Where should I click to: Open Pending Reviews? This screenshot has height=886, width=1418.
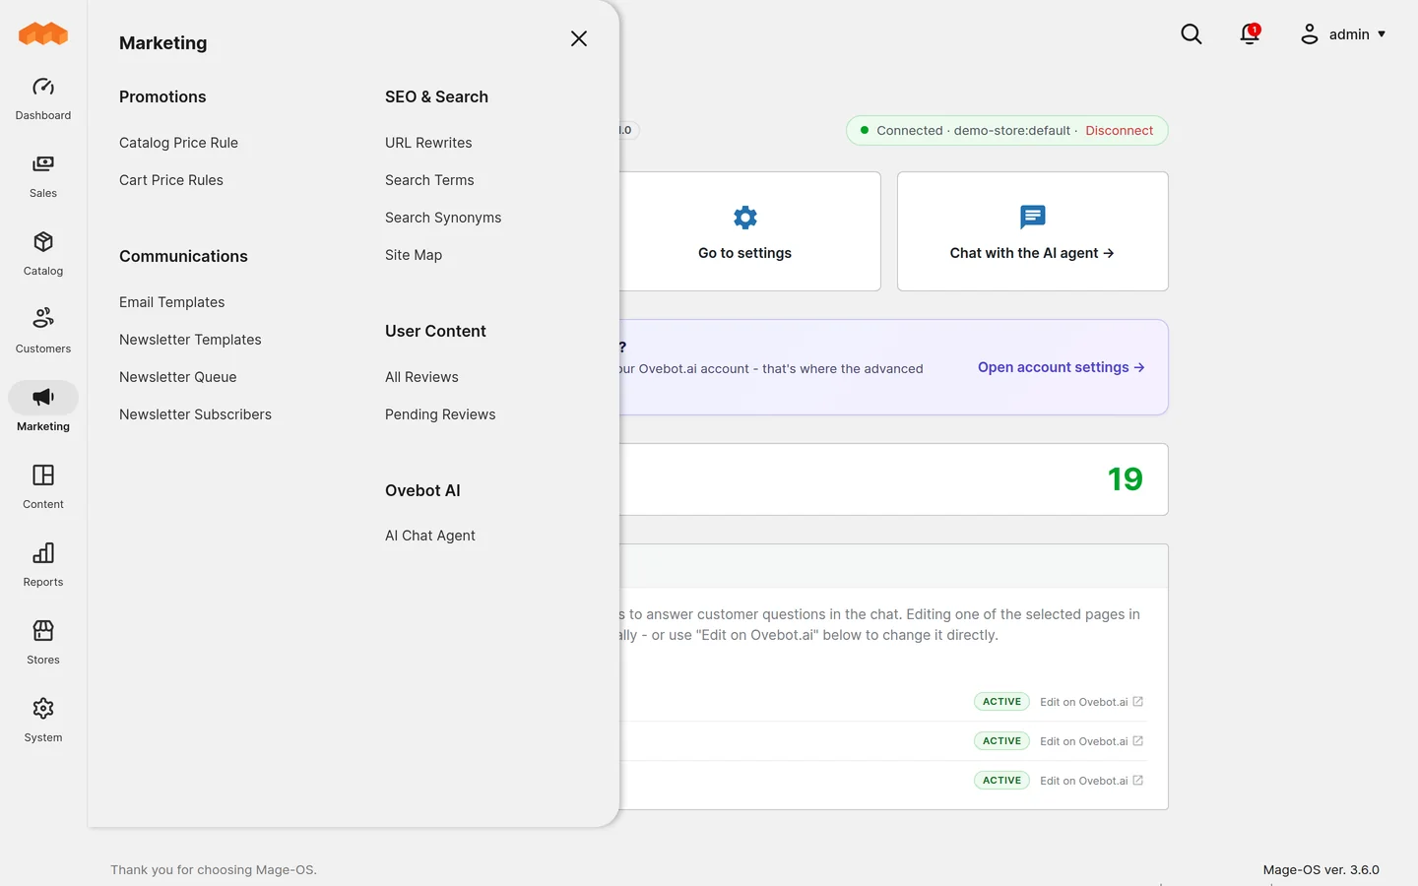click(440, 414)
